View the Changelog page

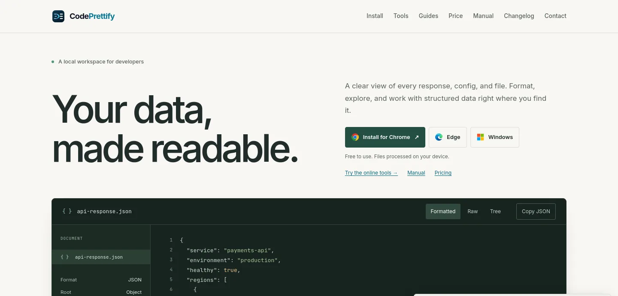click(519, 16)
